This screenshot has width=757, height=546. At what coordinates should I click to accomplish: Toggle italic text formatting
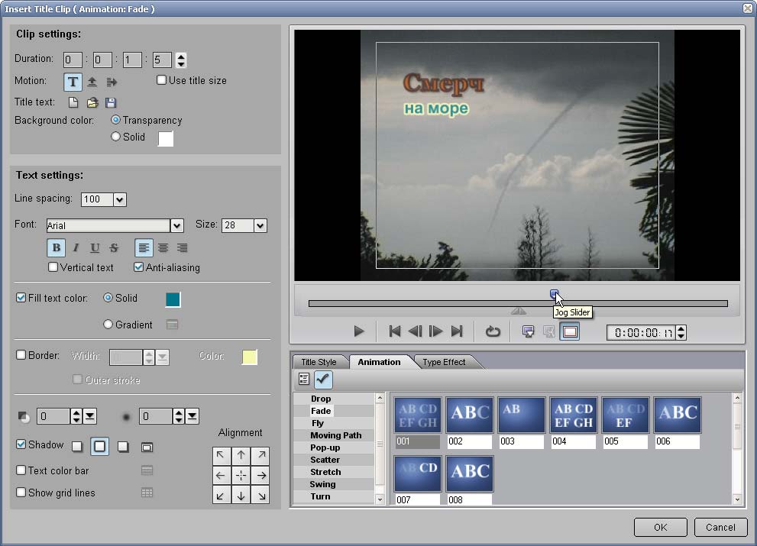point(76,247)
